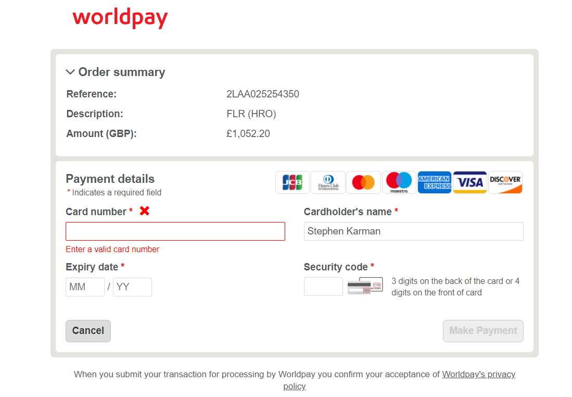Click the Order summary heading
The width and height of the screenshot is (572, 397).
click(121, 72)
